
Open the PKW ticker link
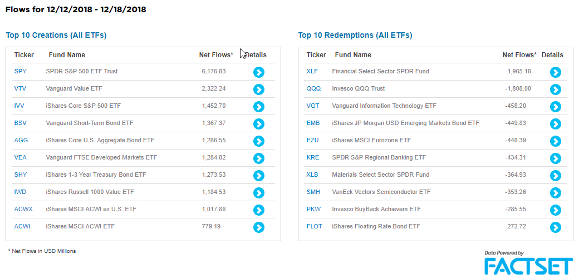[x=313, y=209]
